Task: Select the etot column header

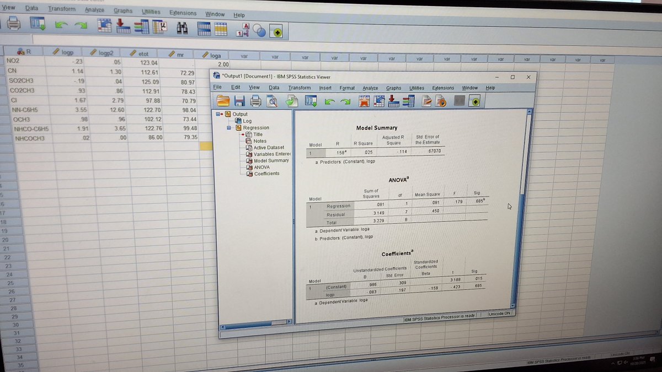Action: pyautogui.click(x=140, y=53)
